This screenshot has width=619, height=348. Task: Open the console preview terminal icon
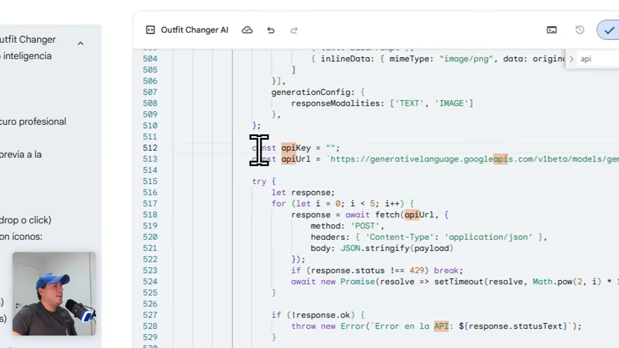tap(551, 30)
